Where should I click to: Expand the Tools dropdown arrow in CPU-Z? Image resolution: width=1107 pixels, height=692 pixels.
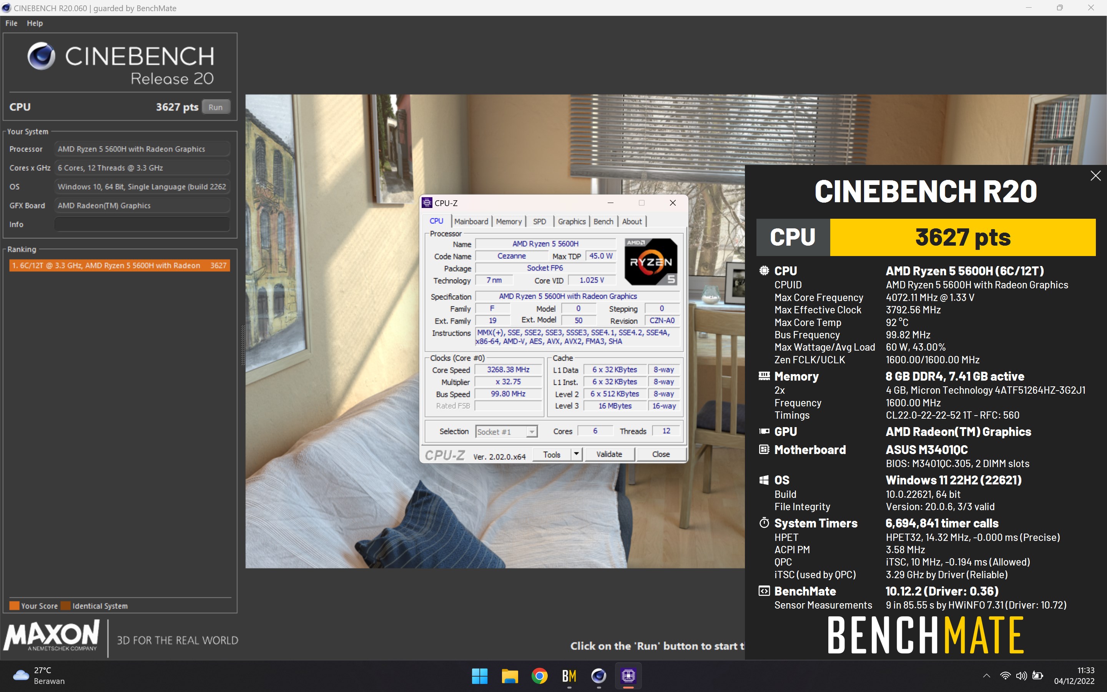coord(577,454)
